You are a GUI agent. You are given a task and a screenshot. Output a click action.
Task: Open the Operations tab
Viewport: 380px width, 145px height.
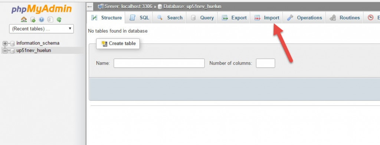[304, 18]
